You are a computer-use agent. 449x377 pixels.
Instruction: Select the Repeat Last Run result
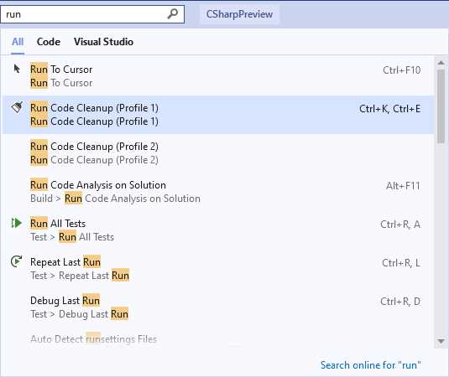pos(218,269)
